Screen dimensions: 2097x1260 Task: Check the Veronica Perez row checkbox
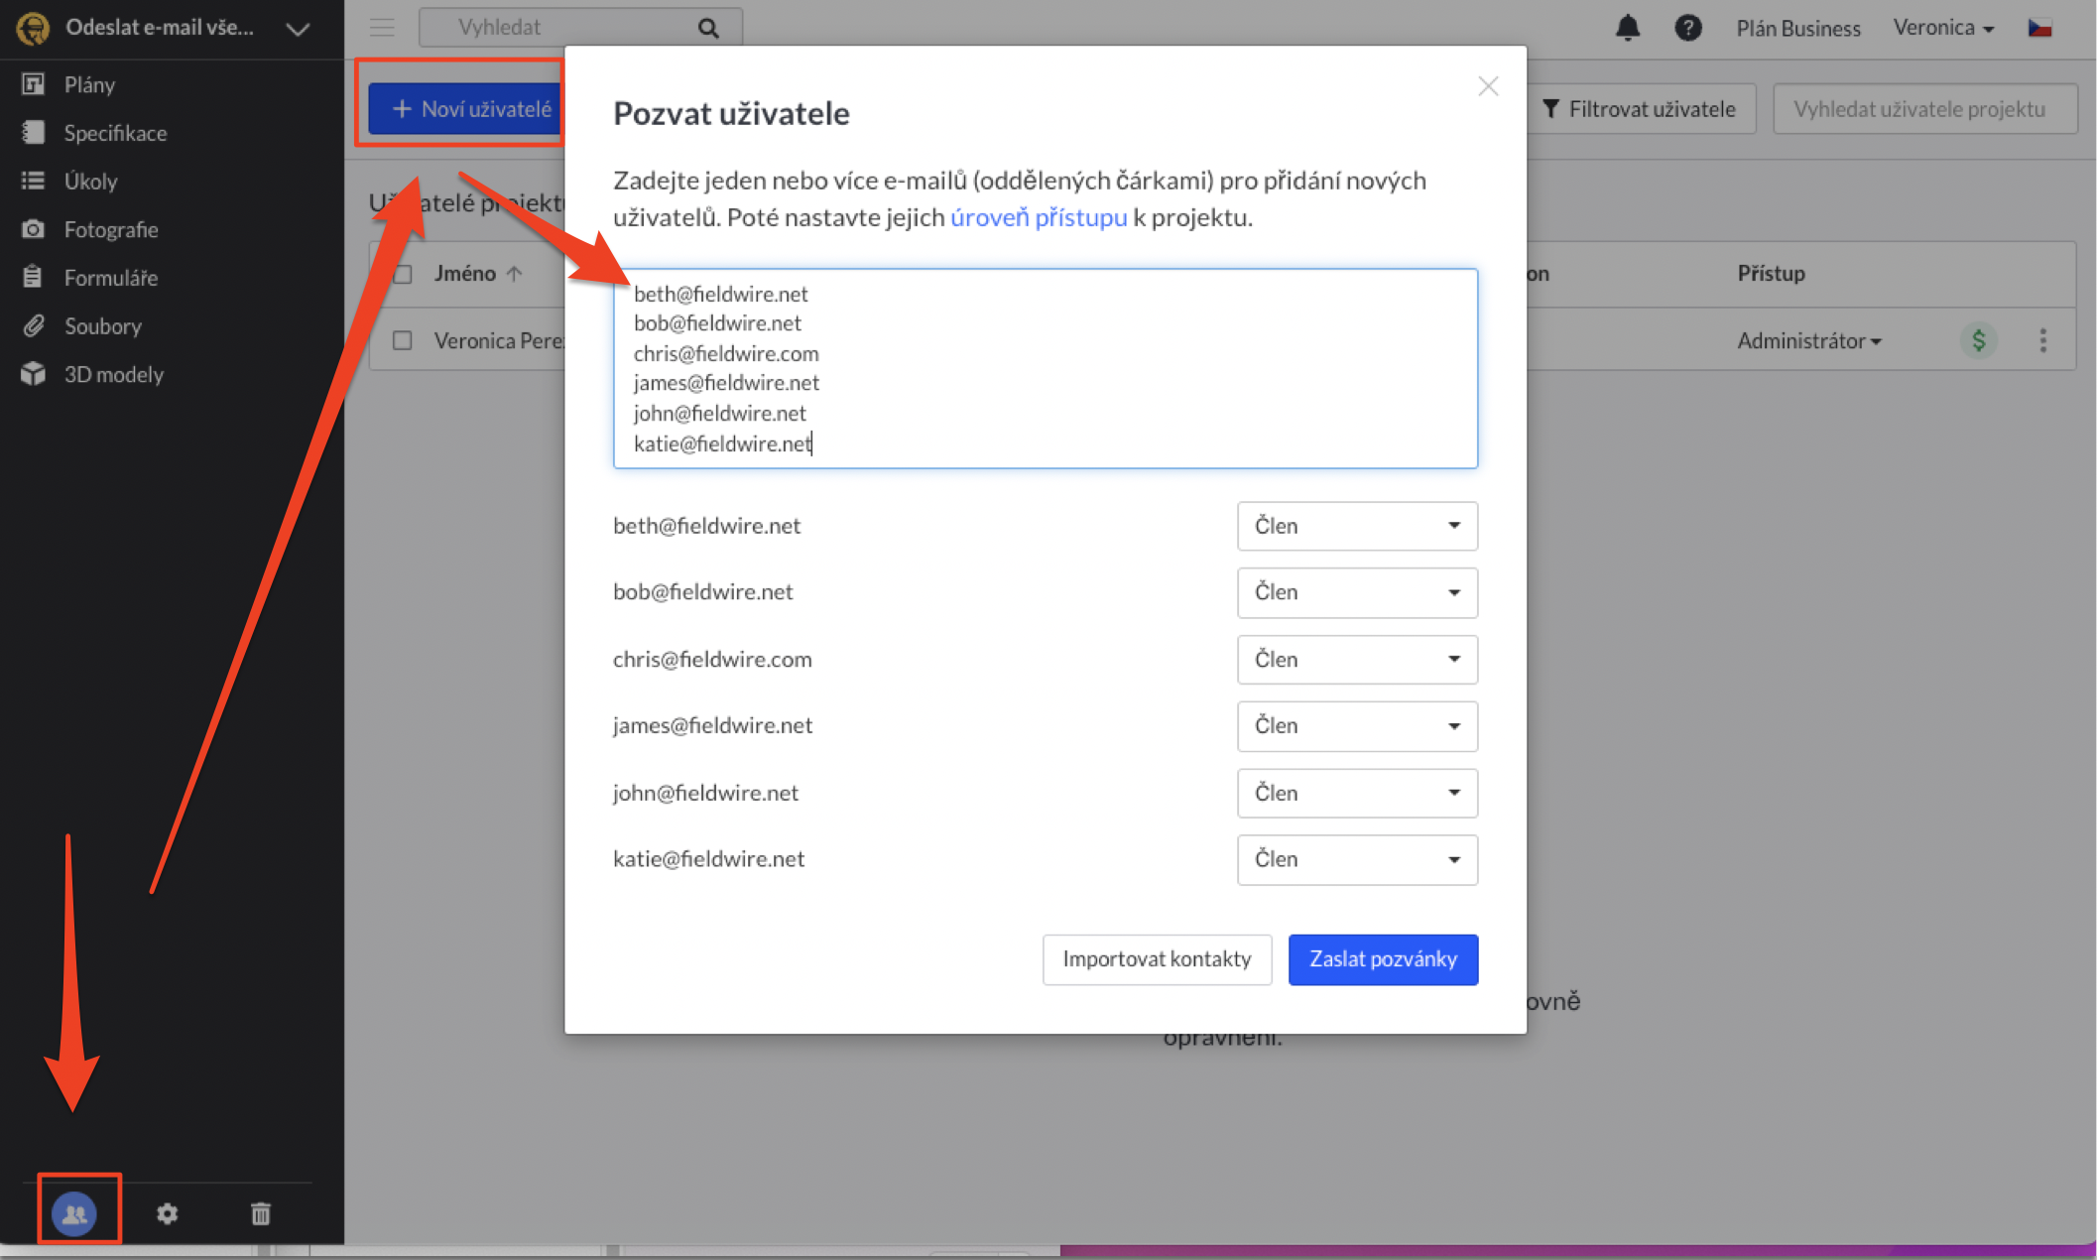(403, 340)
